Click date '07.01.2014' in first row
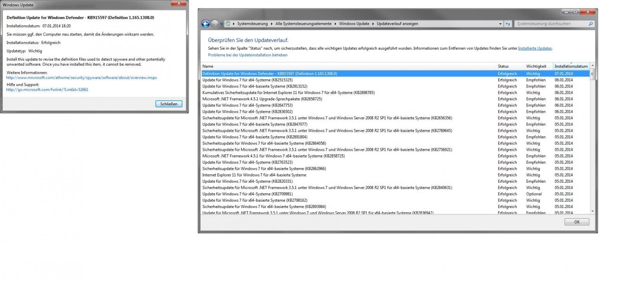Image resolution: width=622 pixels, height=281 pixels. 564,73
